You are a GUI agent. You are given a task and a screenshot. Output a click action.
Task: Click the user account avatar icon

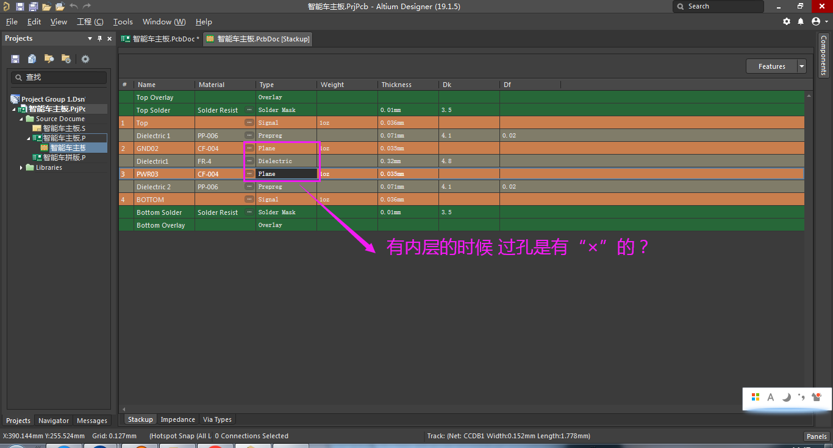point(816,21)
